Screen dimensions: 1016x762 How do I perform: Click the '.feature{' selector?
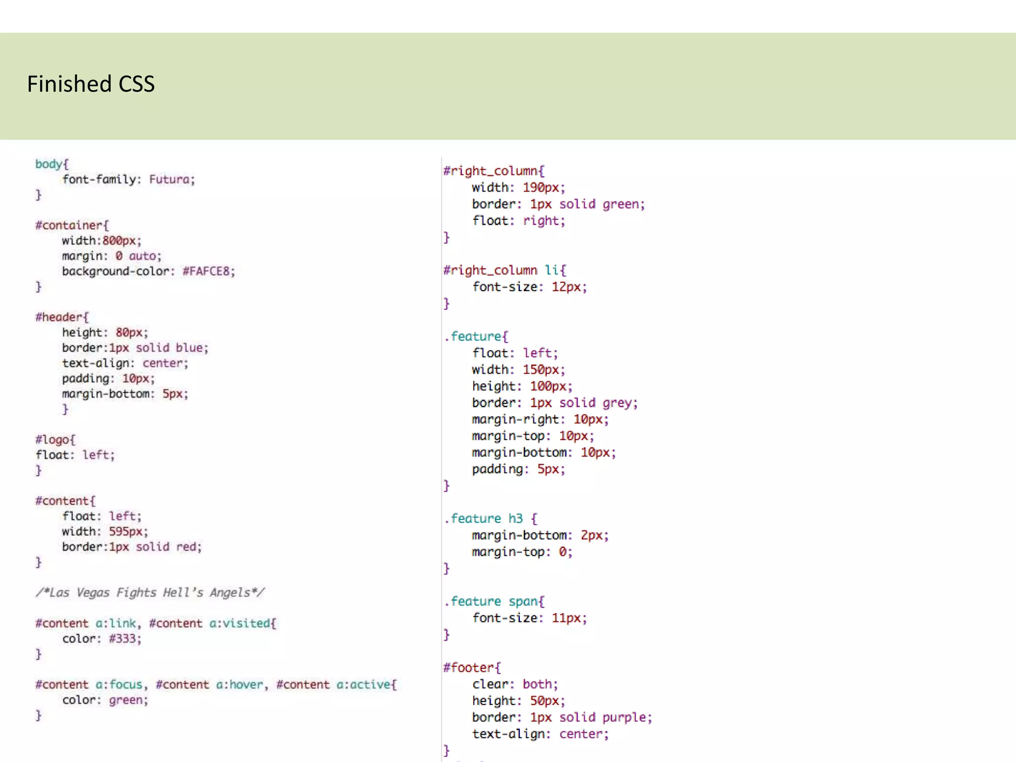pyautogui.click(x=476, y=336)
